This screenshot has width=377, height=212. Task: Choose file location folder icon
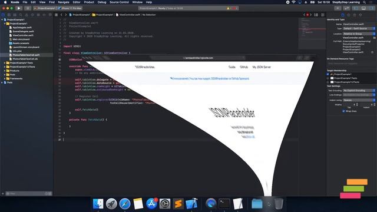click(374, 38)
